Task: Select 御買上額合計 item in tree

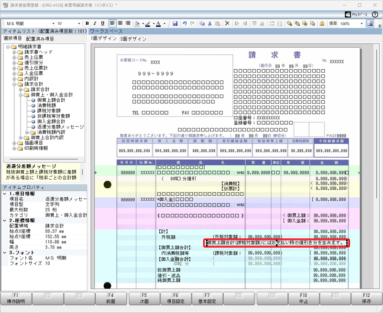Action: (x=51, y=100)
